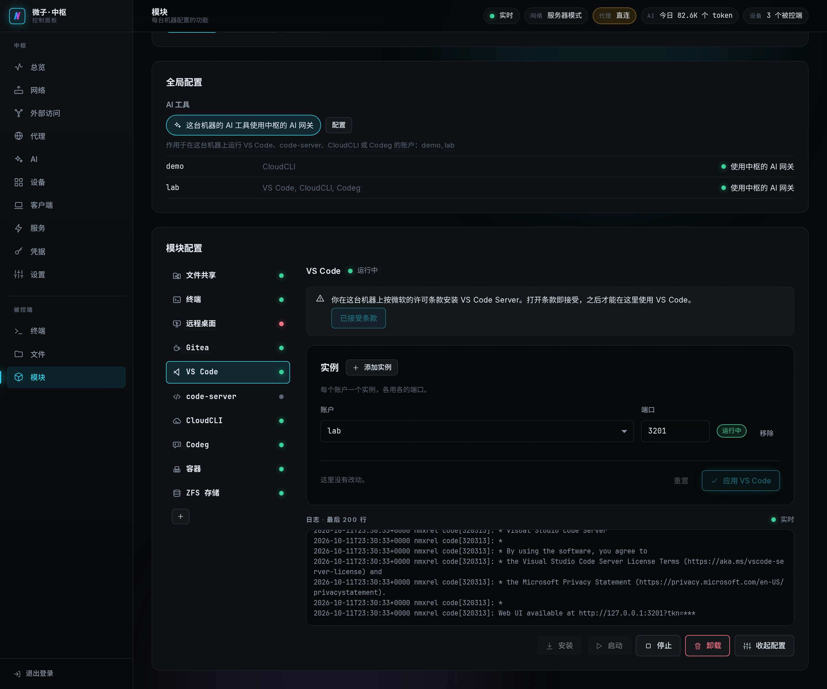Click the 已接受条款 button

click(358, 318)
